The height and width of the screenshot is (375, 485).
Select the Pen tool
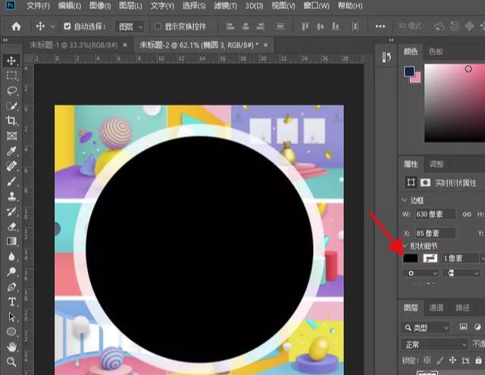pos(12,287)
